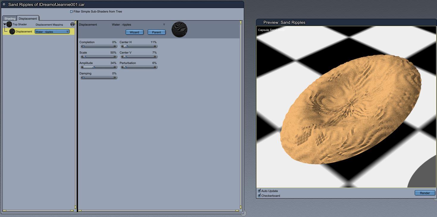
Task: Click the Center V 7% value
Action: [x=154, y=52]
